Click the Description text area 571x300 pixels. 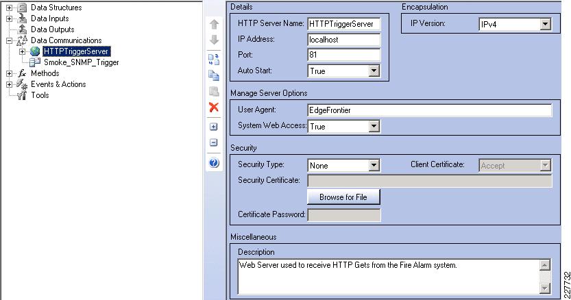tap(389, 276)
